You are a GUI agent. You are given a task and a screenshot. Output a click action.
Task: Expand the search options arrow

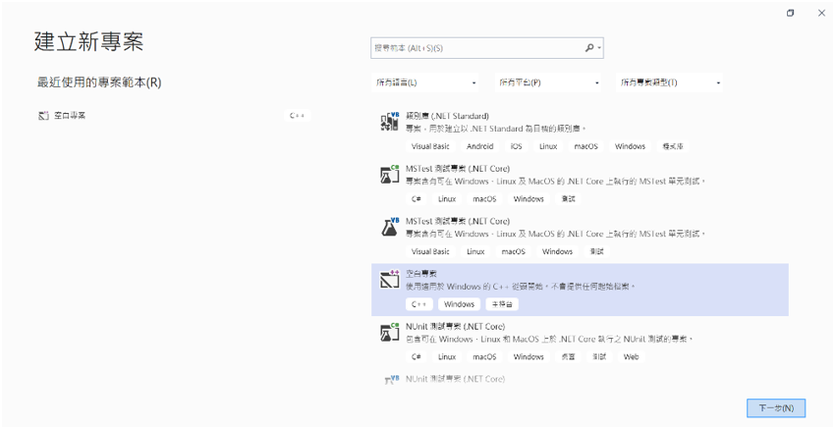(x=599, y=48)
